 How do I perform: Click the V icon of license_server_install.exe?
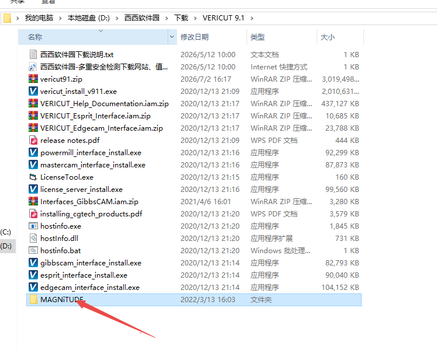coord(33,189)
